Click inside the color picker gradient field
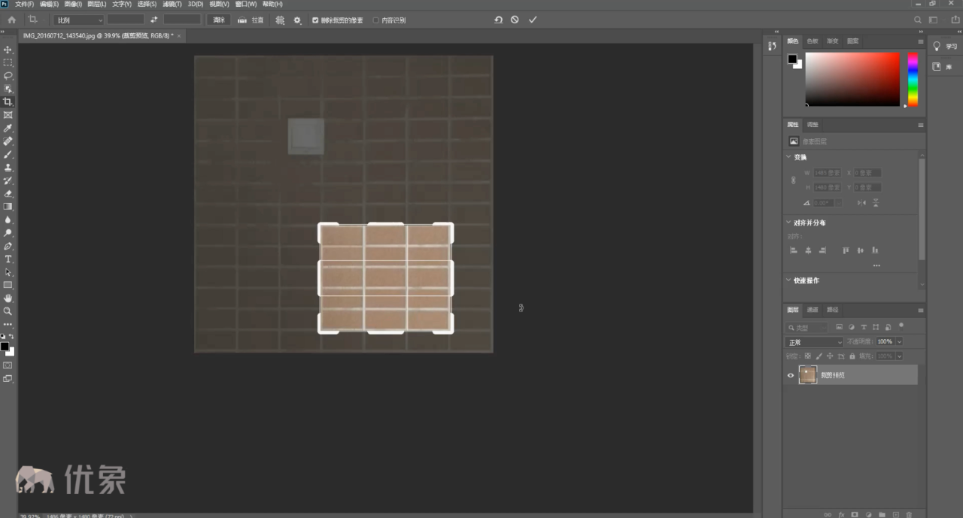This screenshot has height=518, width=963. point(852,78)
